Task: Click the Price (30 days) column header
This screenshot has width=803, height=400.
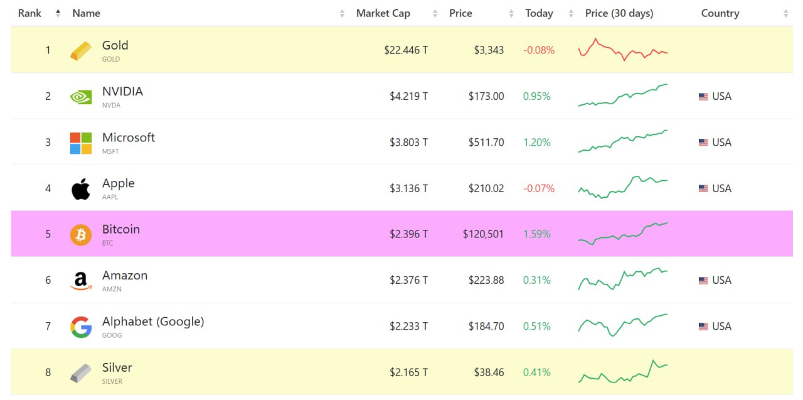Action: tap(619, 13)
